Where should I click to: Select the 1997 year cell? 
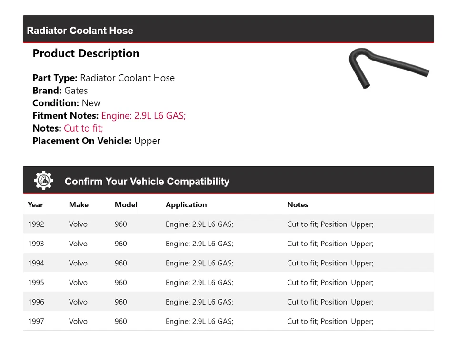(x=36, y=322)
